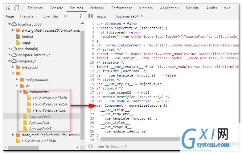Select the Page navigator tab

coord(10,16)
